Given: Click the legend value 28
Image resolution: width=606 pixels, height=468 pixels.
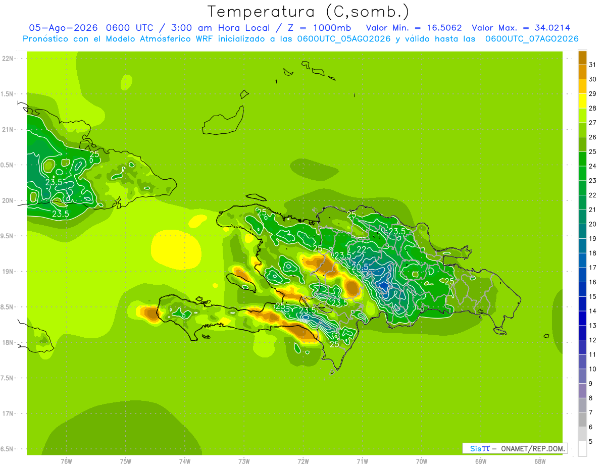Looking at the screenshot, I should click(592, 108).
